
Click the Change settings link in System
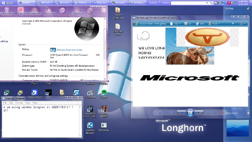pyautogui.click(x=91, y=80)
